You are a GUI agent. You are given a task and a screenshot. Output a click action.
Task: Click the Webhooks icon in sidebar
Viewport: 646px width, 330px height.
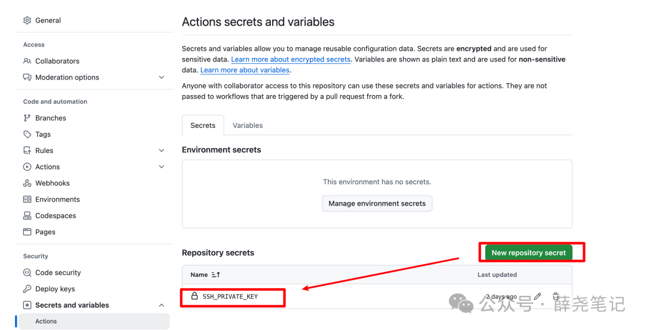(27, 184)
